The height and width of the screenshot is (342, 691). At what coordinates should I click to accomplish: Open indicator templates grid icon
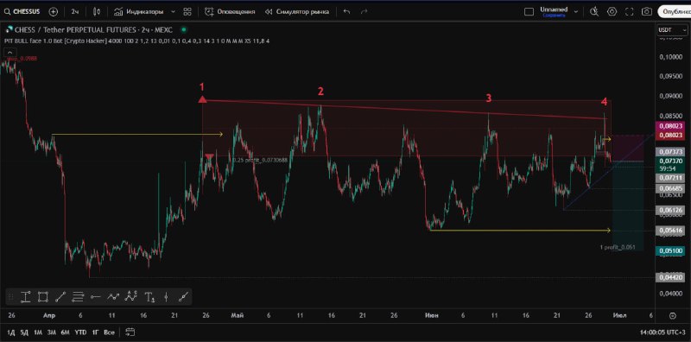(187, 12)
